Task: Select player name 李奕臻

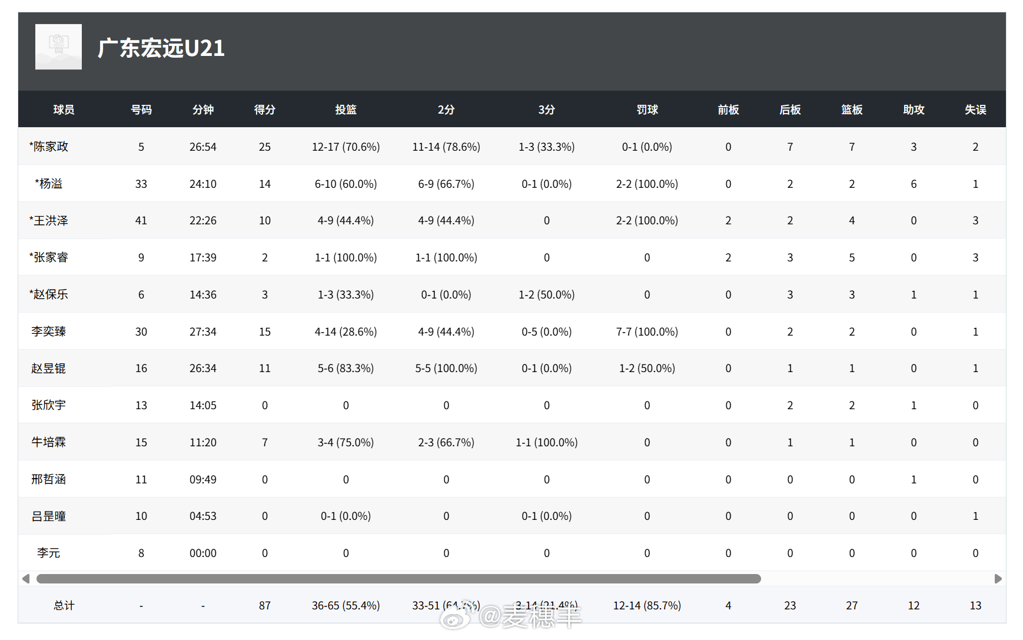Action: 49,331
